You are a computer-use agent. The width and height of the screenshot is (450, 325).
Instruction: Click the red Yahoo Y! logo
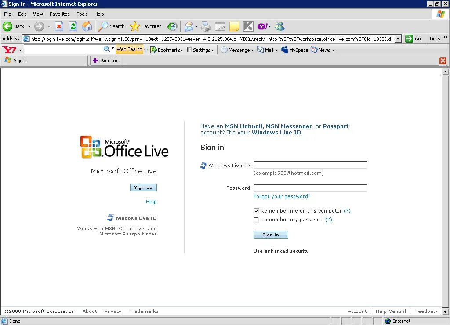click(x=9, y=50)
